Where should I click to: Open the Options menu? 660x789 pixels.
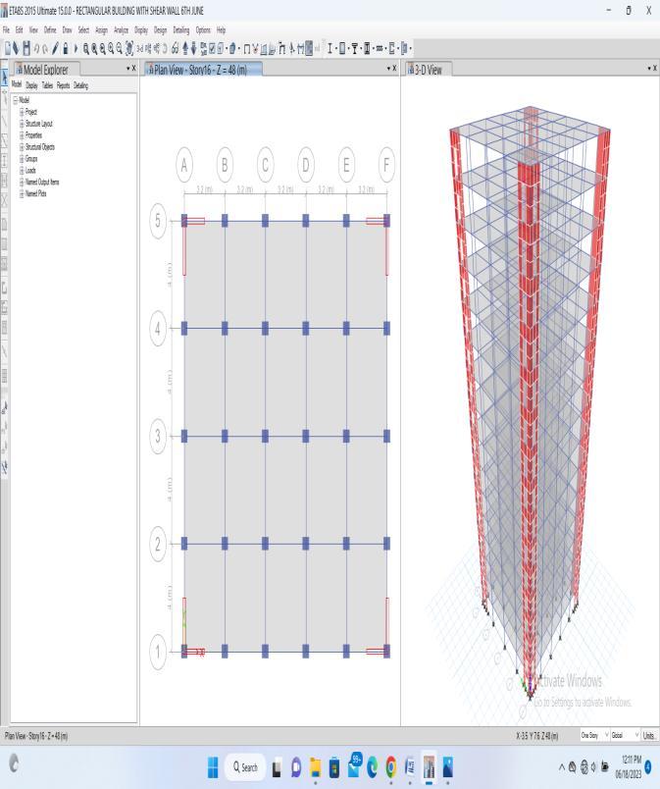(203, 30)
